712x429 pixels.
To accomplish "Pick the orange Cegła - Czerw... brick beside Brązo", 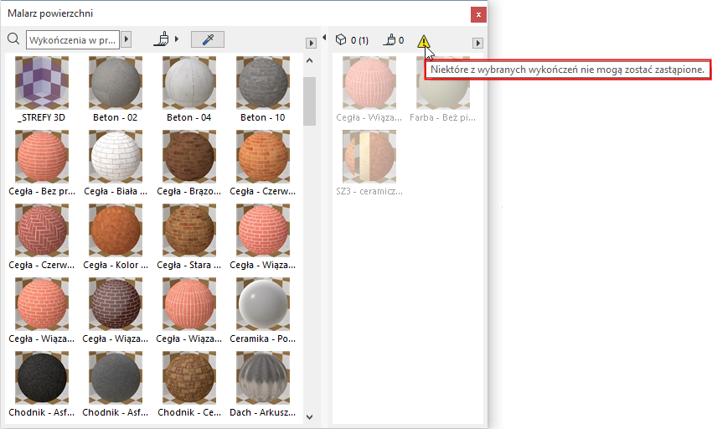I will click(263, 157).
